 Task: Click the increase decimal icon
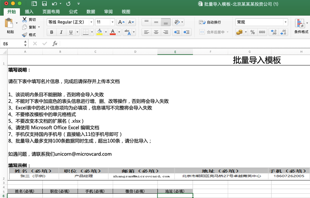273,32
